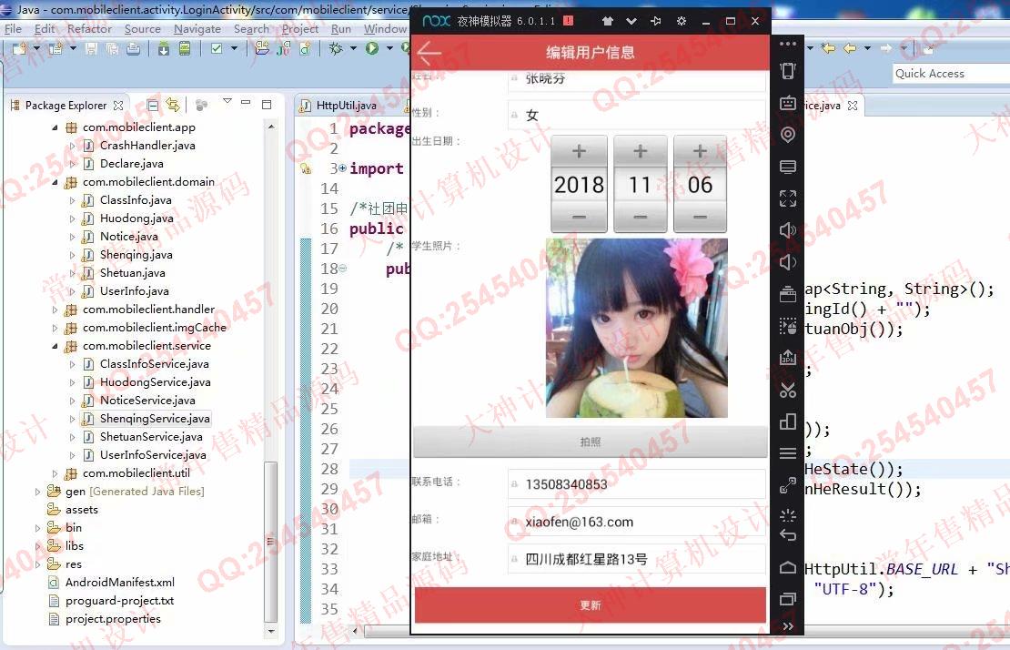Increase the day 06 with its plus button

click(700, 151)
